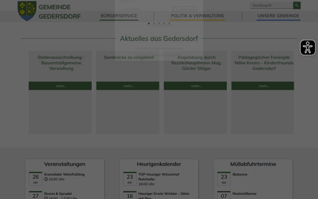Screen dimensions: 318x199
Task: Select the Biotonne collection entry
Action: coord(240,174)
